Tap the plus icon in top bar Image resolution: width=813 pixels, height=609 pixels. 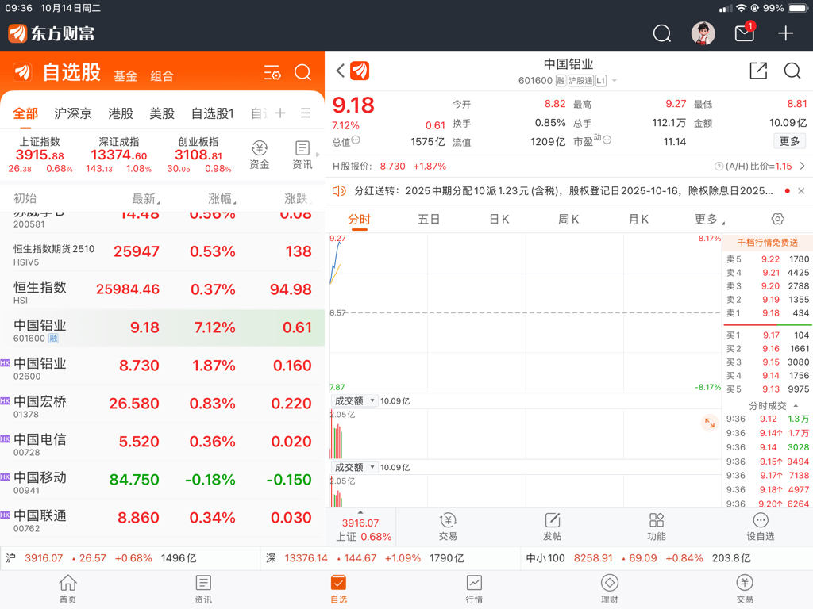coord(785,33)
